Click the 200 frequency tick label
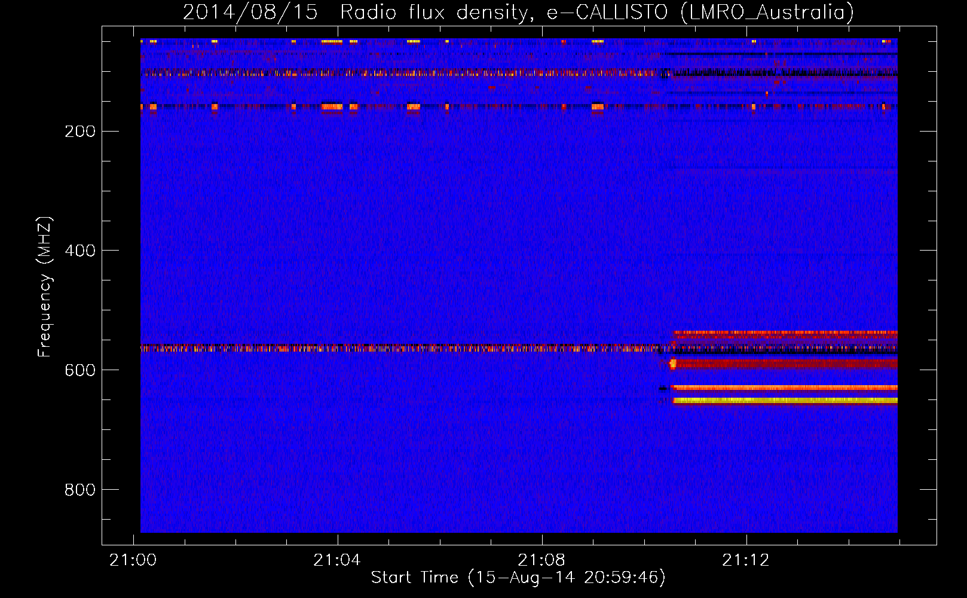This screenshot has height=598, width=967. (80, 132)
